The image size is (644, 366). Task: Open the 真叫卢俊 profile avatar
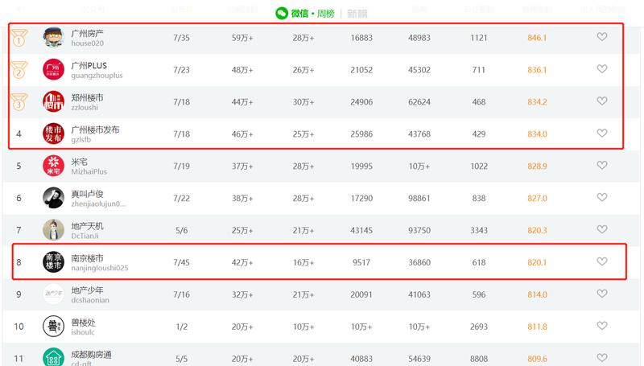pyautogui.click(x=53, y=198)
